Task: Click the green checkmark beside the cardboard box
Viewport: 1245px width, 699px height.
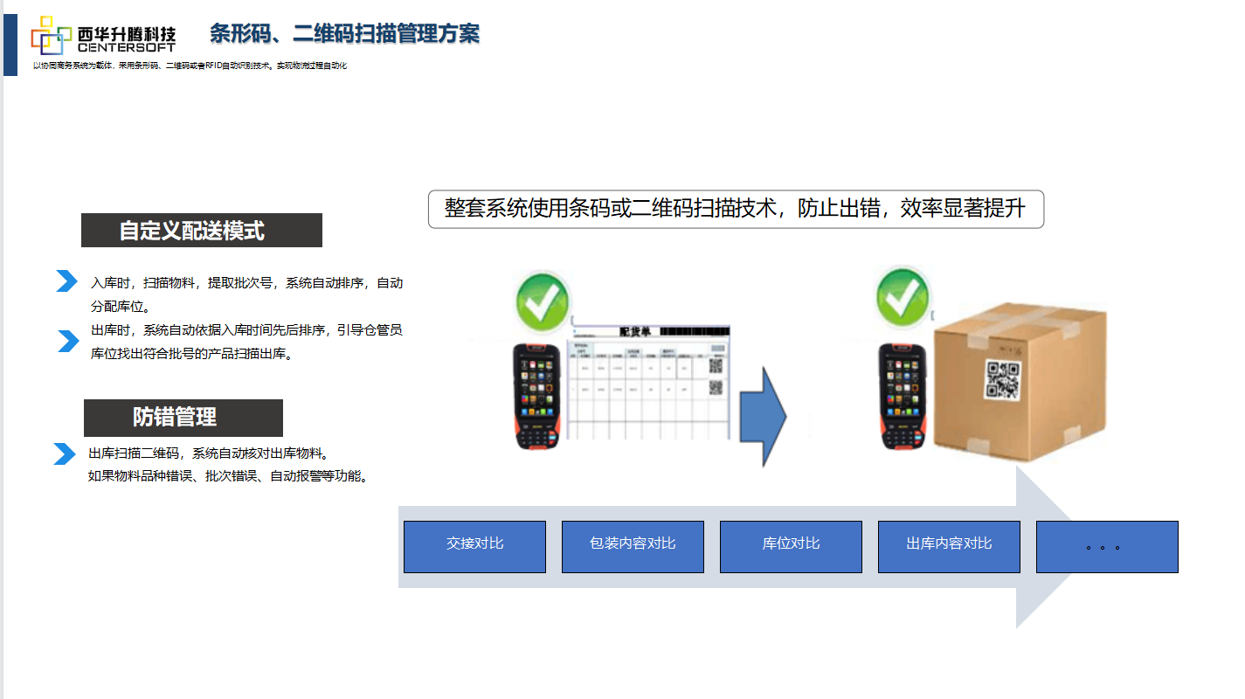Action: [x=903, y=296]
